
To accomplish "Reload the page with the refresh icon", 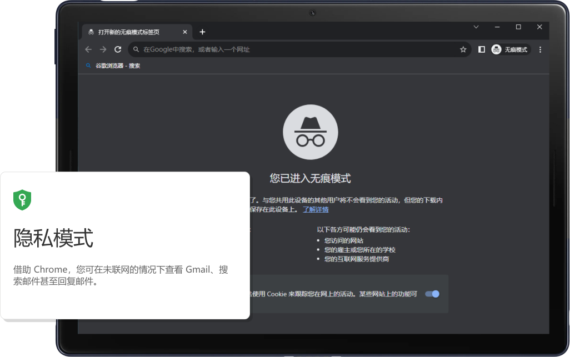I will tap(118, 49).
